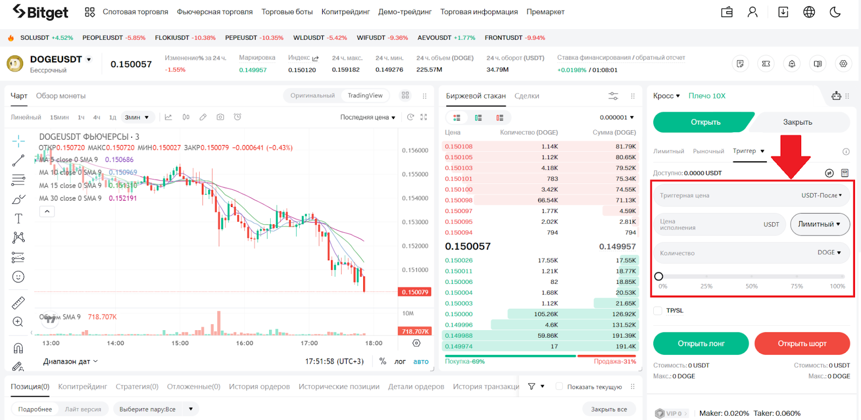Tick the TP/SL checkbox
The image size is (861, 420).
658,311
